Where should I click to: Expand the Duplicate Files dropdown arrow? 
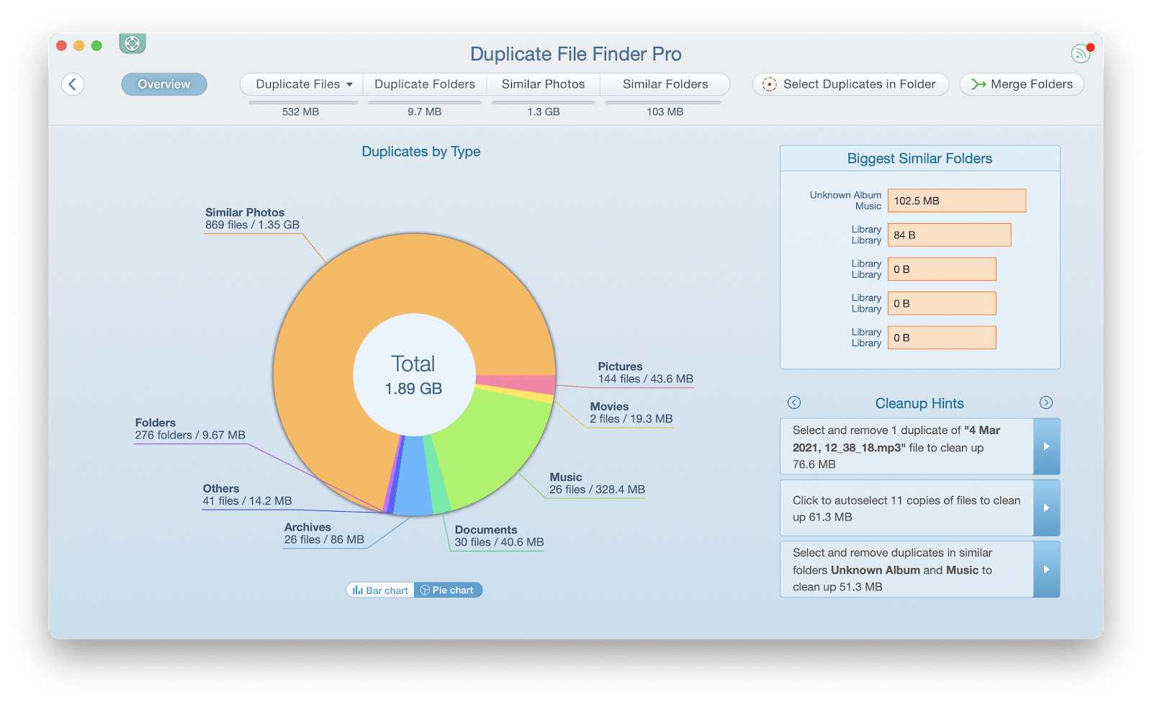point(349,85)
